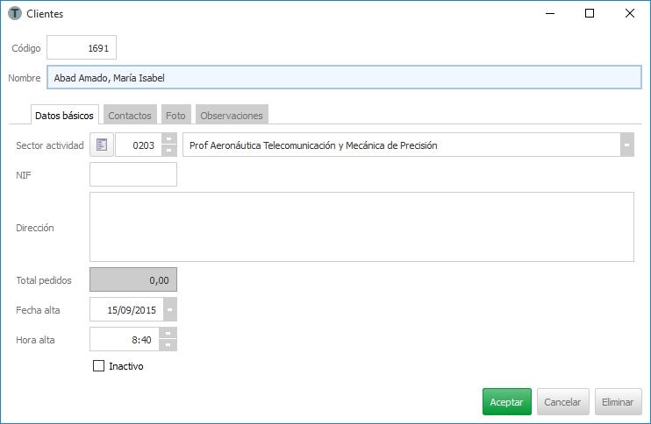
Task: Switch to the Contactos tab
Action: point(129,116)
